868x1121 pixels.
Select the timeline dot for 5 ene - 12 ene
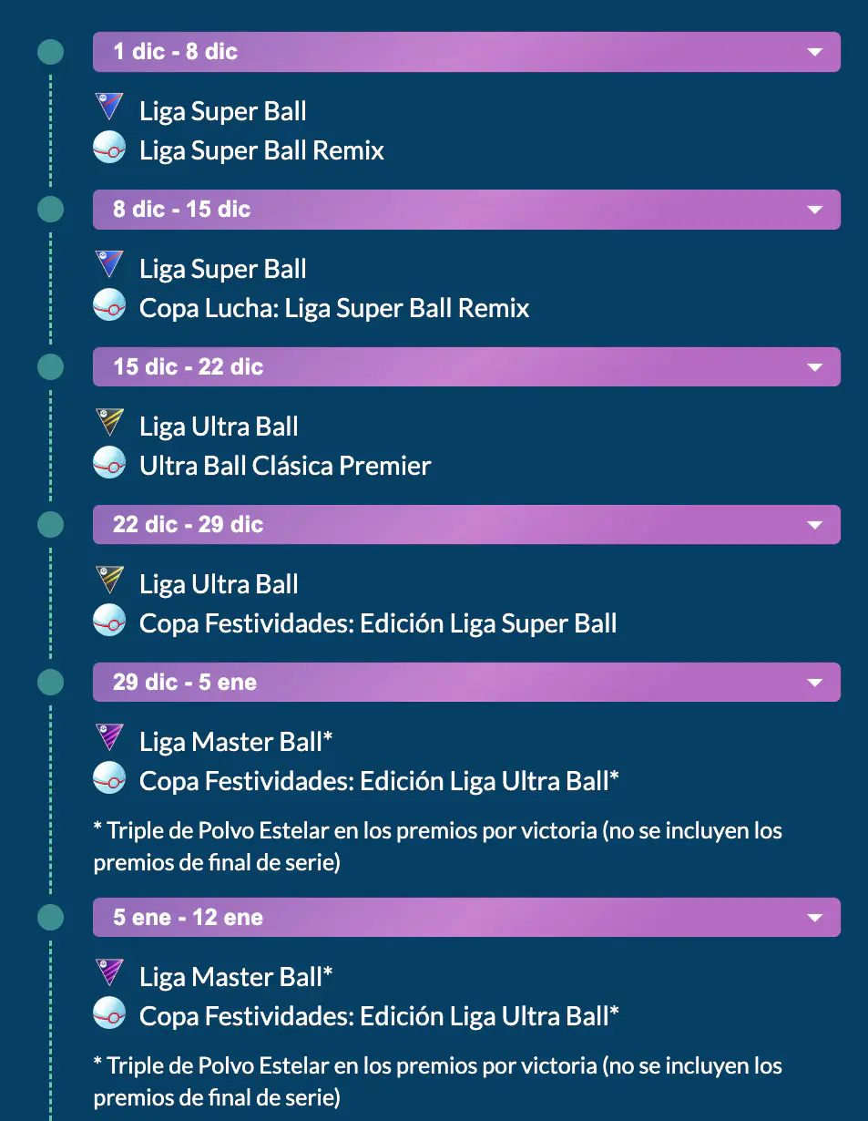(51, 917)
